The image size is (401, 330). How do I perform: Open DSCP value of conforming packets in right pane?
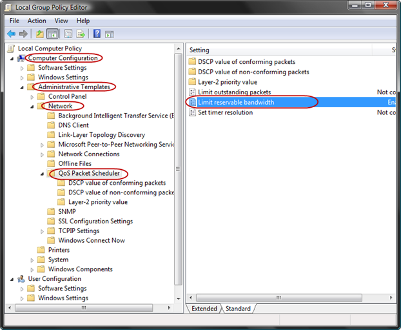tap(246, 62)
